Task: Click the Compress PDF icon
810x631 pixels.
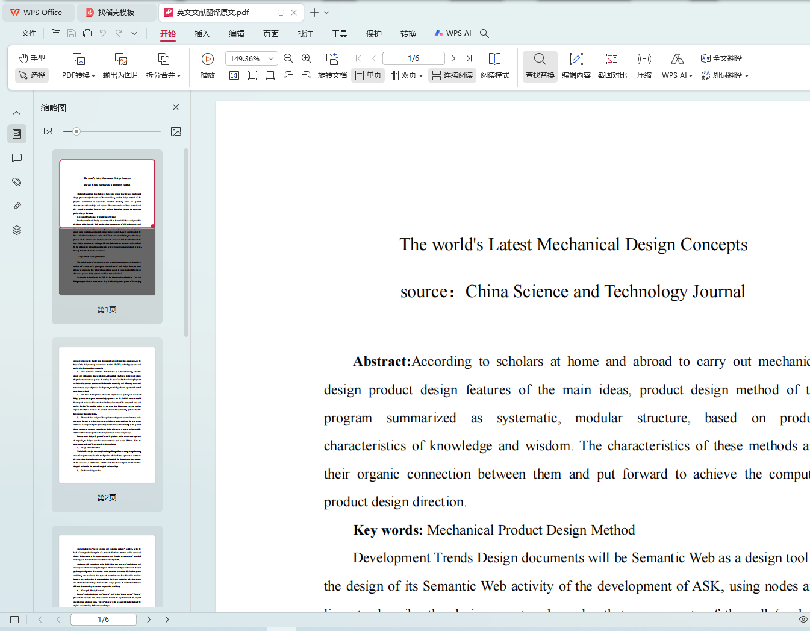Action: (644, 59)
